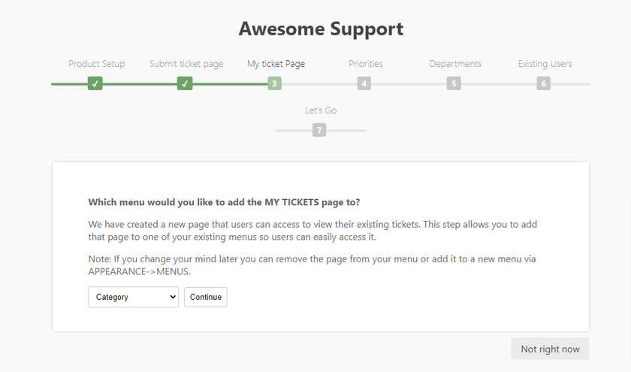Click the Product Setup completed checkmark step
Image resolution: width=631 pixels, height=372 pixels.
[95, 83]
